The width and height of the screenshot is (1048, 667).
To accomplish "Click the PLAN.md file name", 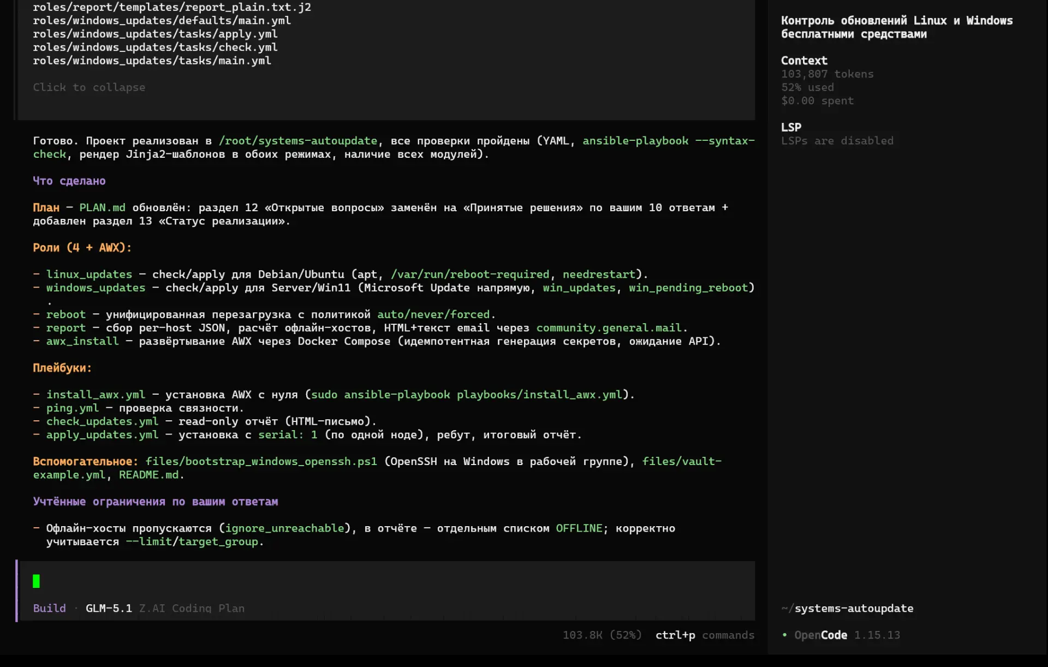I will point(102,207).
